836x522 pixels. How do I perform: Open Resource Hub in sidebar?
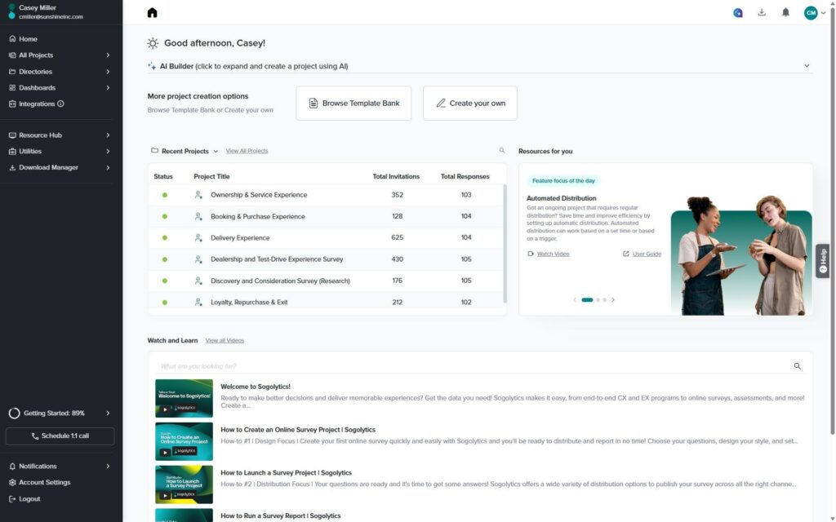[x=40, y=135]
